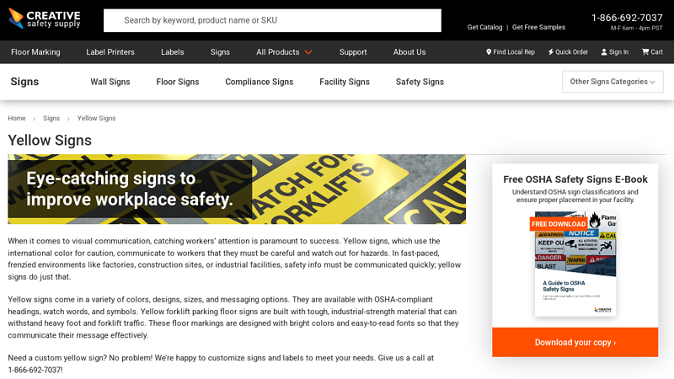674x379 pixels.
Task: Open the Labels menu item
Action: [173, 52]
